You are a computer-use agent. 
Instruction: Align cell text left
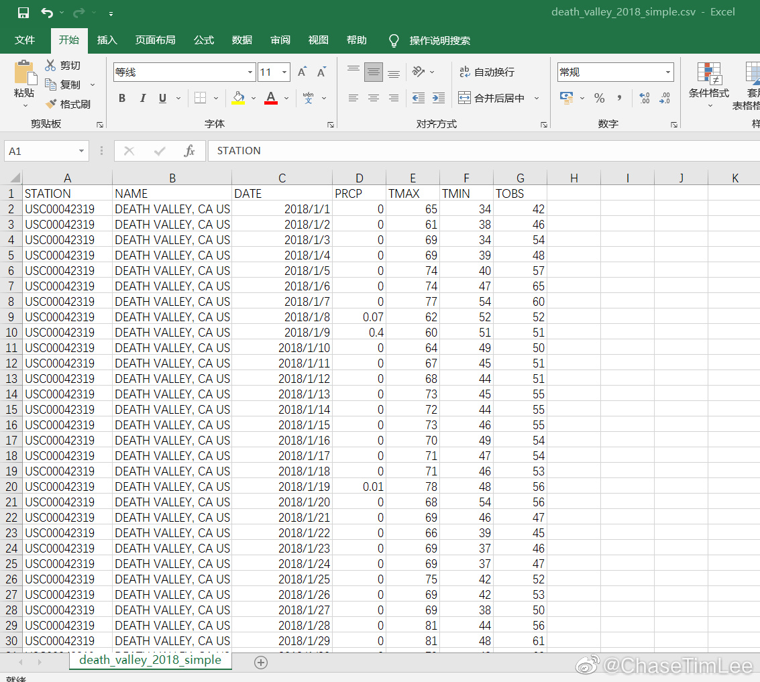click(x=354, y=99)
